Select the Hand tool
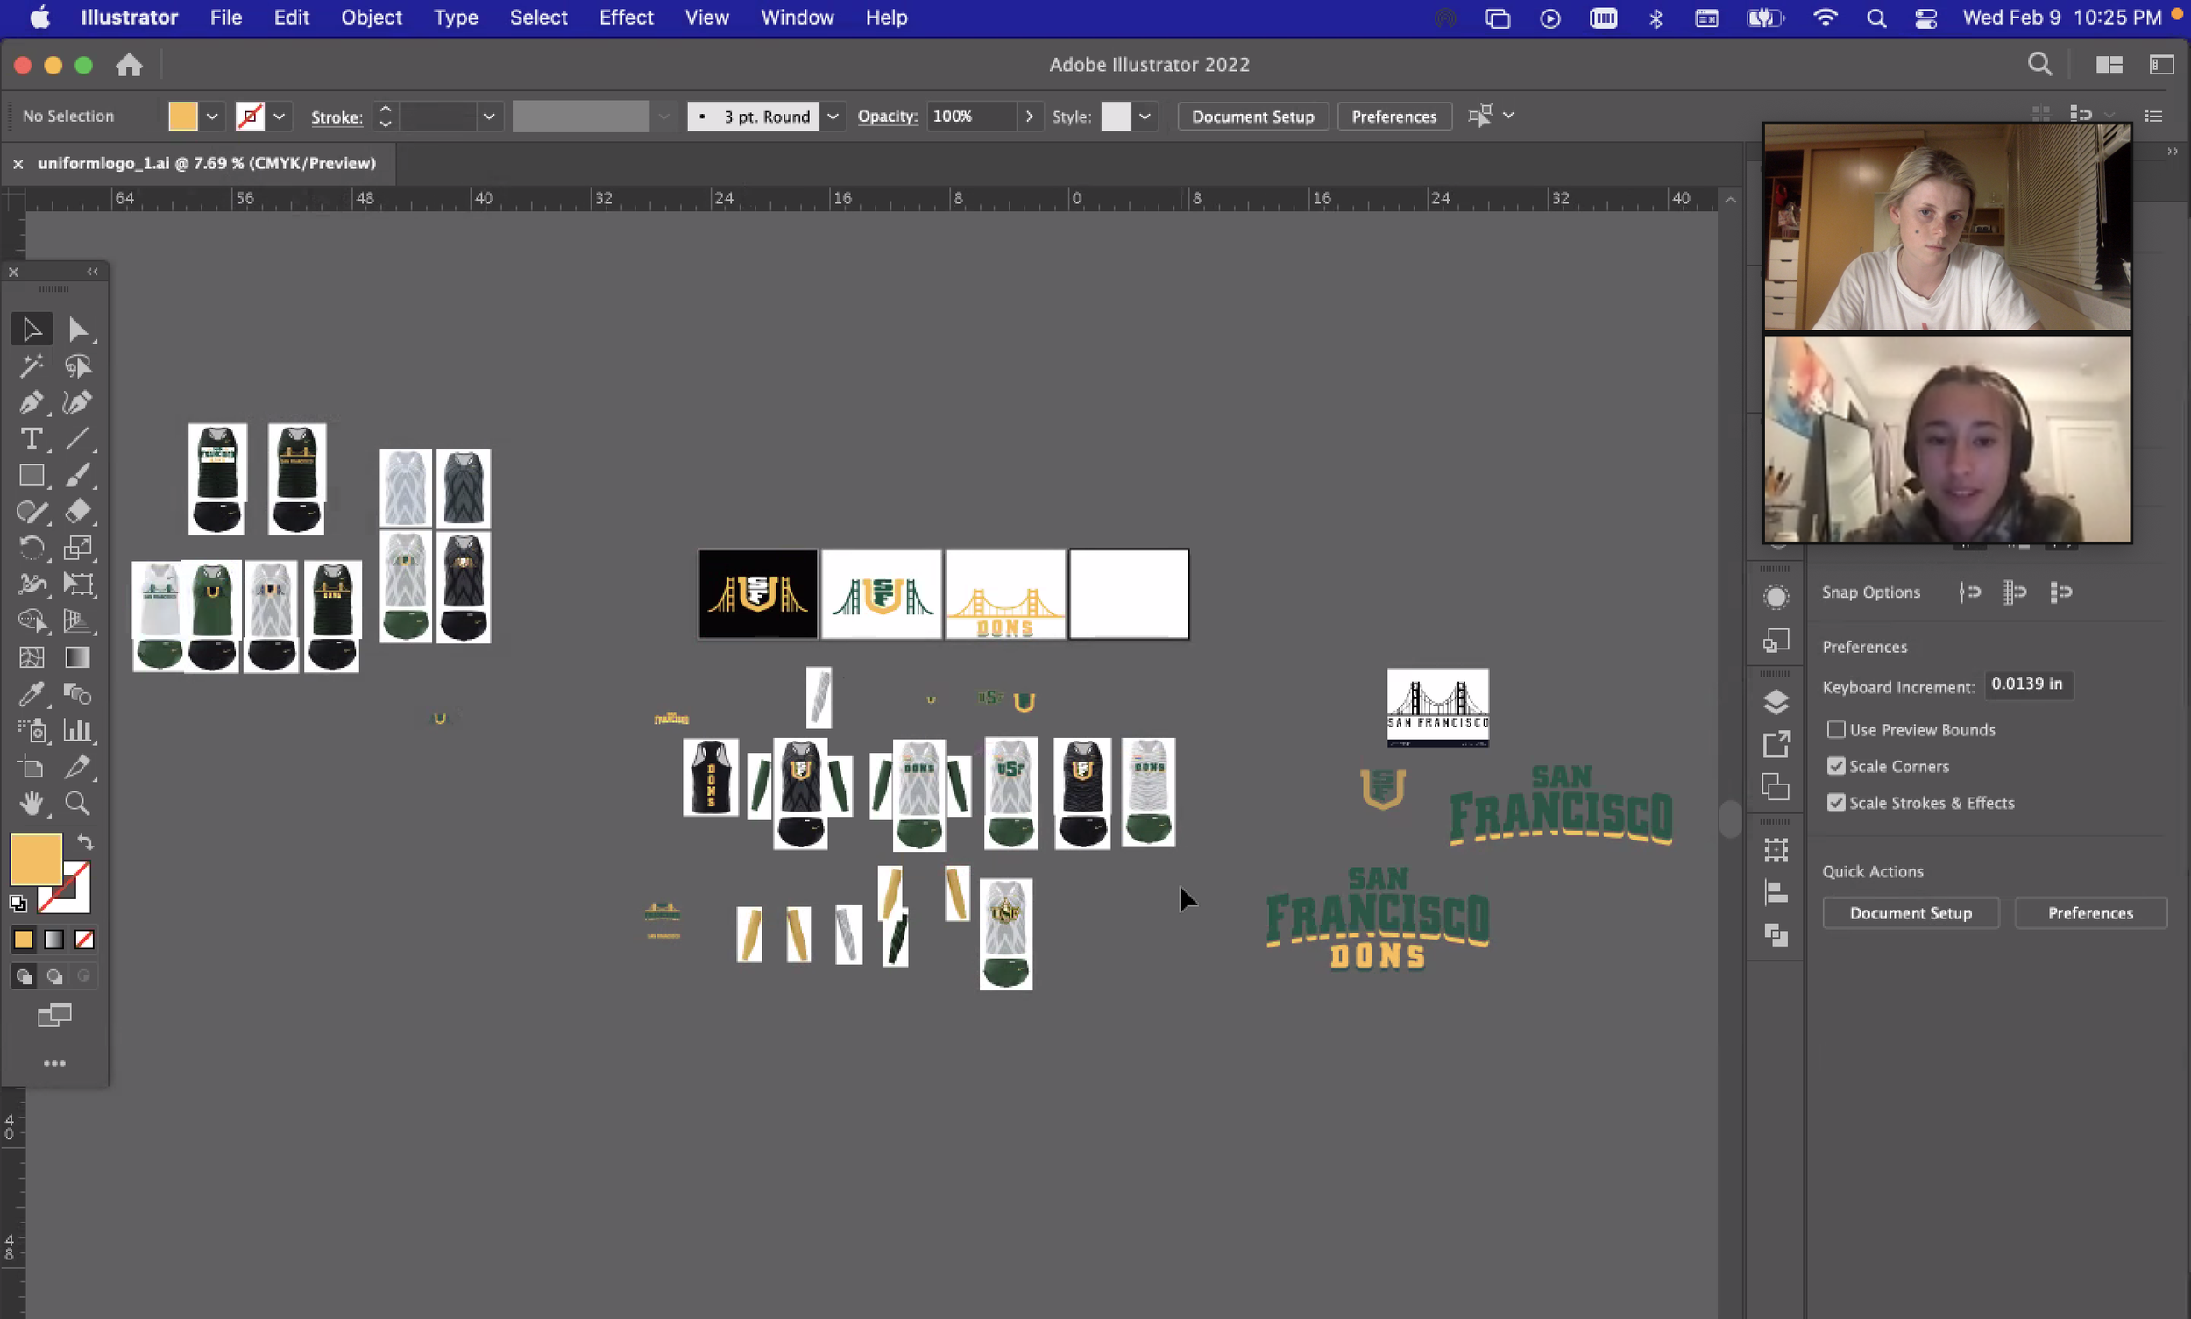The width and height of the screenshot is (2191, 1319). [32, 804]
